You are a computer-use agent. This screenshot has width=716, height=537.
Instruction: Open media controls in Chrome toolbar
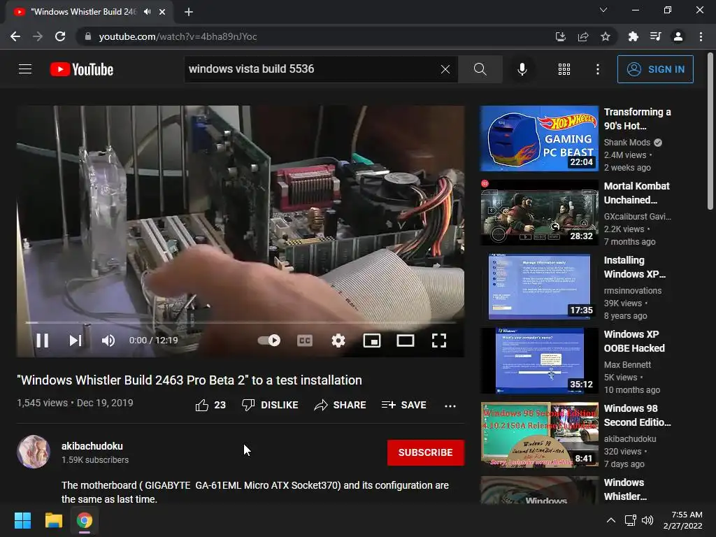tap(655, 36)
